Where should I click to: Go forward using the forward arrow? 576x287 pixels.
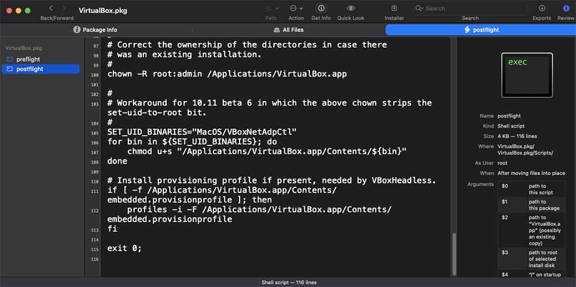click(x=65, y=8)
